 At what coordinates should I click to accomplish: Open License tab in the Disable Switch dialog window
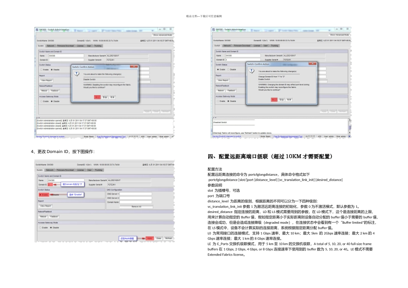click(x=80, y=46)
